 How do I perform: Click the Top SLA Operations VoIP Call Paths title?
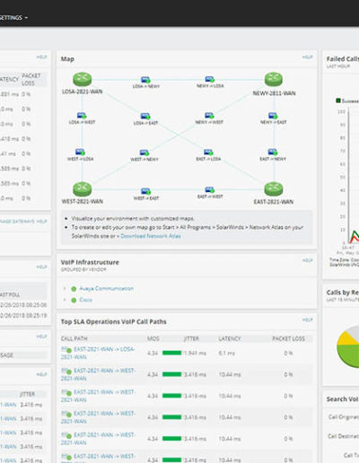(113, 322)
